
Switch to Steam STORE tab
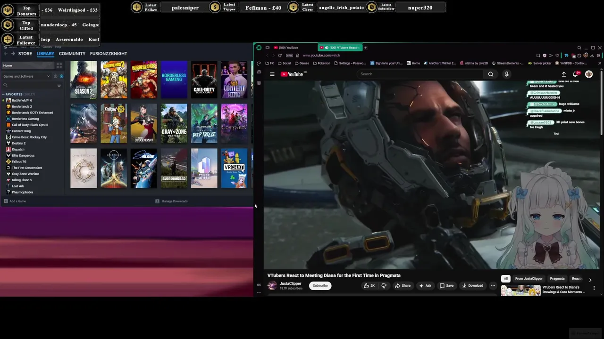pyautogui.click(x=25, y=54)
